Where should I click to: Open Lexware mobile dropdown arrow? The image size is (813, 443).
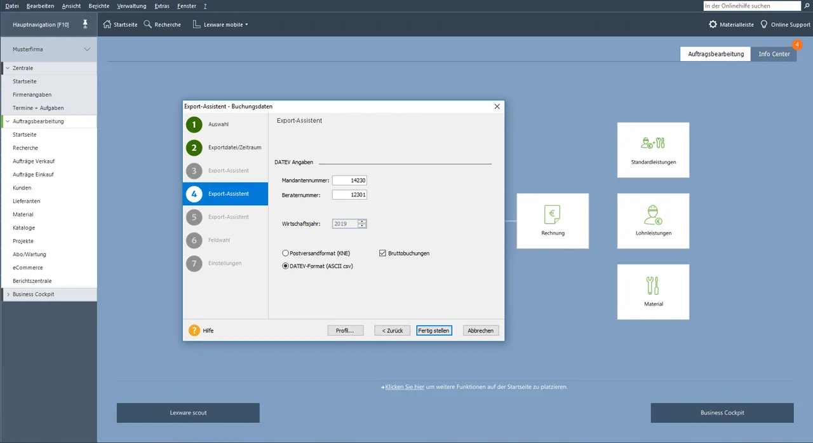click(x=246, y=25)
